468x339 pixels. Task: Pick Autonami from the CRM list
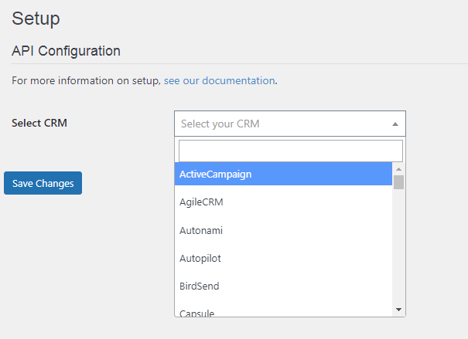tap(283, 230)
